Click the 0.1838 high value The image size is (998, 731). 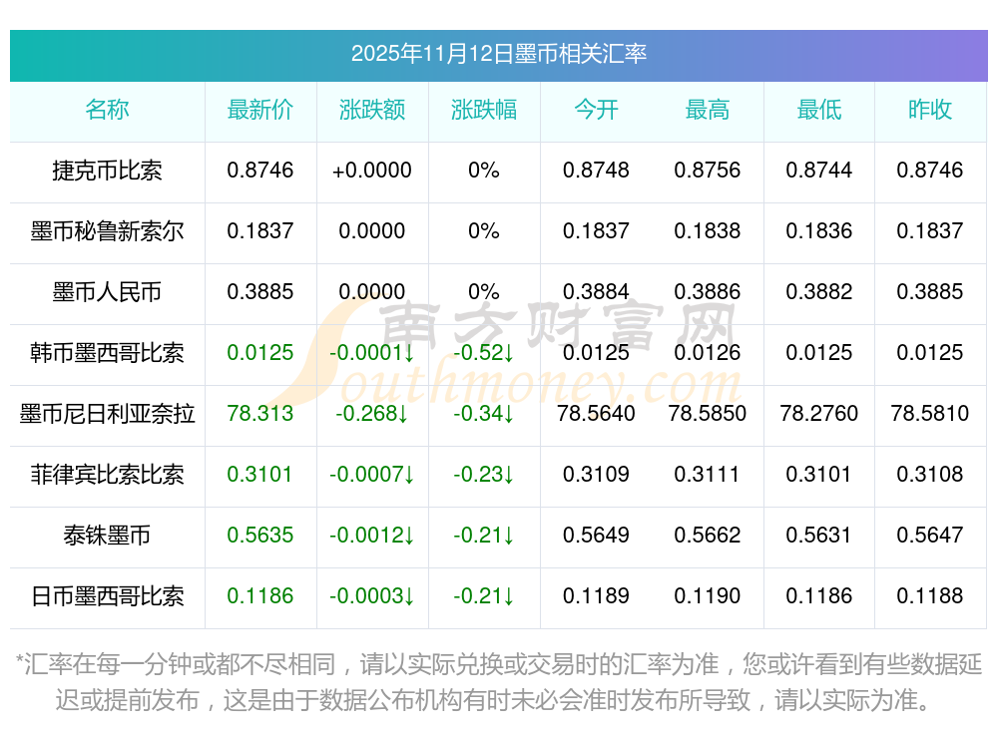coord(708,230)
